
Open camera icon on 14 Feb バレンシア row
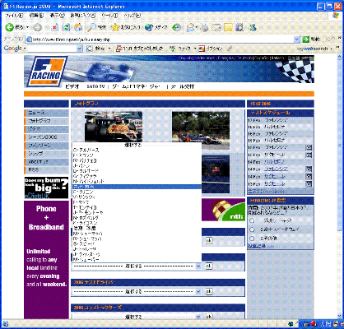[309, 169]
